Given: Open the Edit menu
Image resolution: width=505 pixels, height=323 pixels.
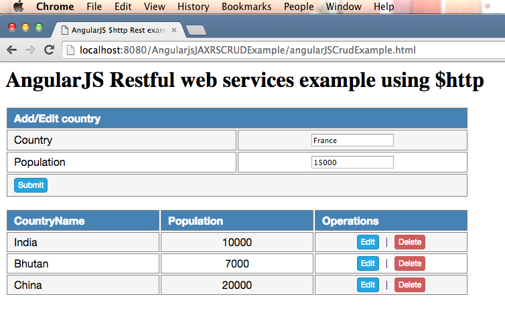Looking at the screenshot, I should pos(123,7).
